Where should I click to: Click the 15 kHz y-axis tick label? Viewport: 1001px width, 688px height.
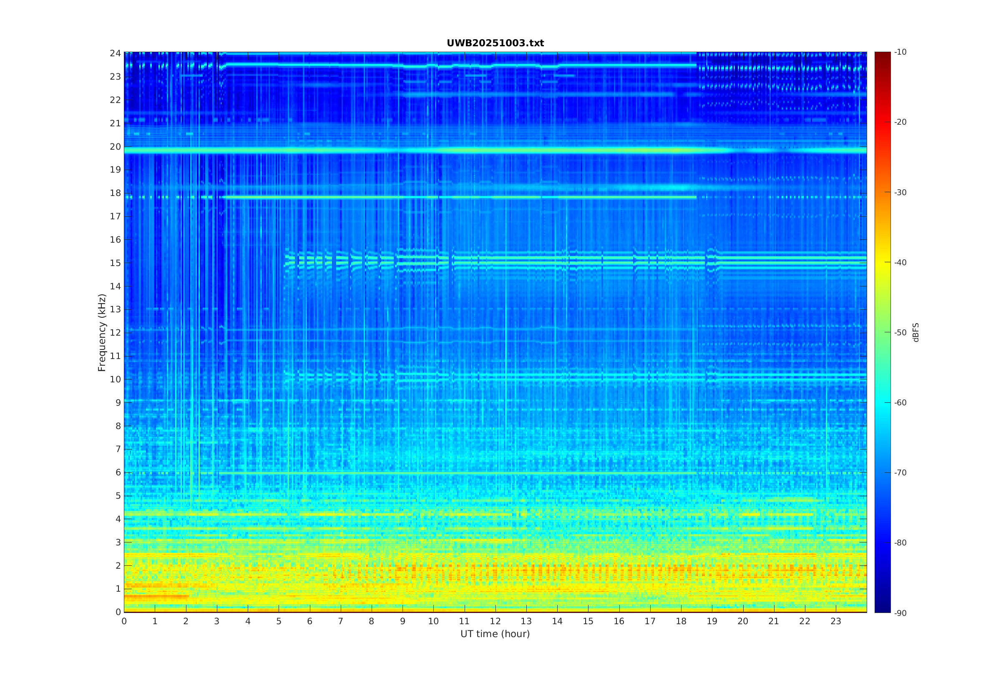click(x=115, y=263)
